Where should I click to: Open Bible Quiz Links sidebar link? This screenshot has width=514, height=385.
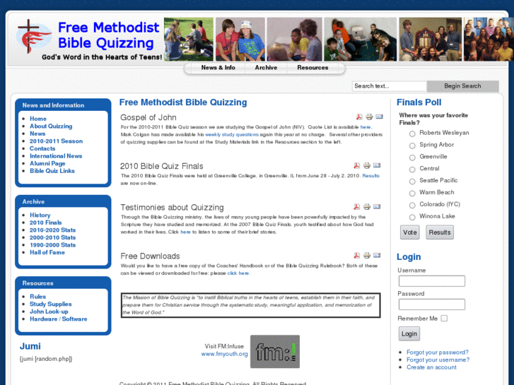tap(52, 171)
